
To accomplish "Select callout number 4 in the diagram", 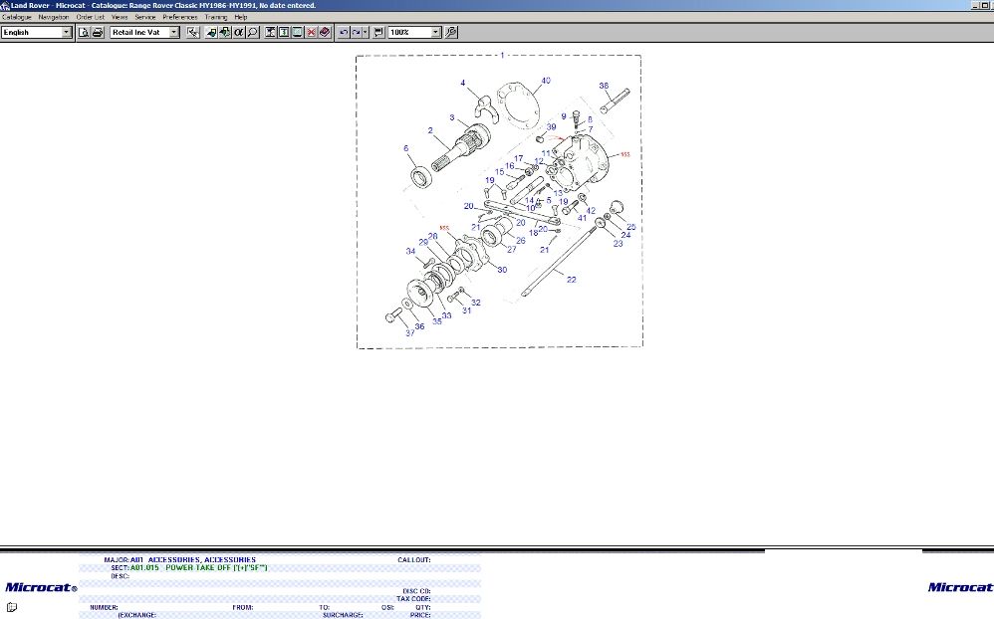I will (463, 83).
